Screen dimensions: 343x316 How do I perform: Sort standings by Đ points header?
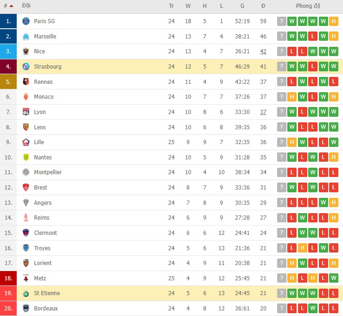pos(263,6)
